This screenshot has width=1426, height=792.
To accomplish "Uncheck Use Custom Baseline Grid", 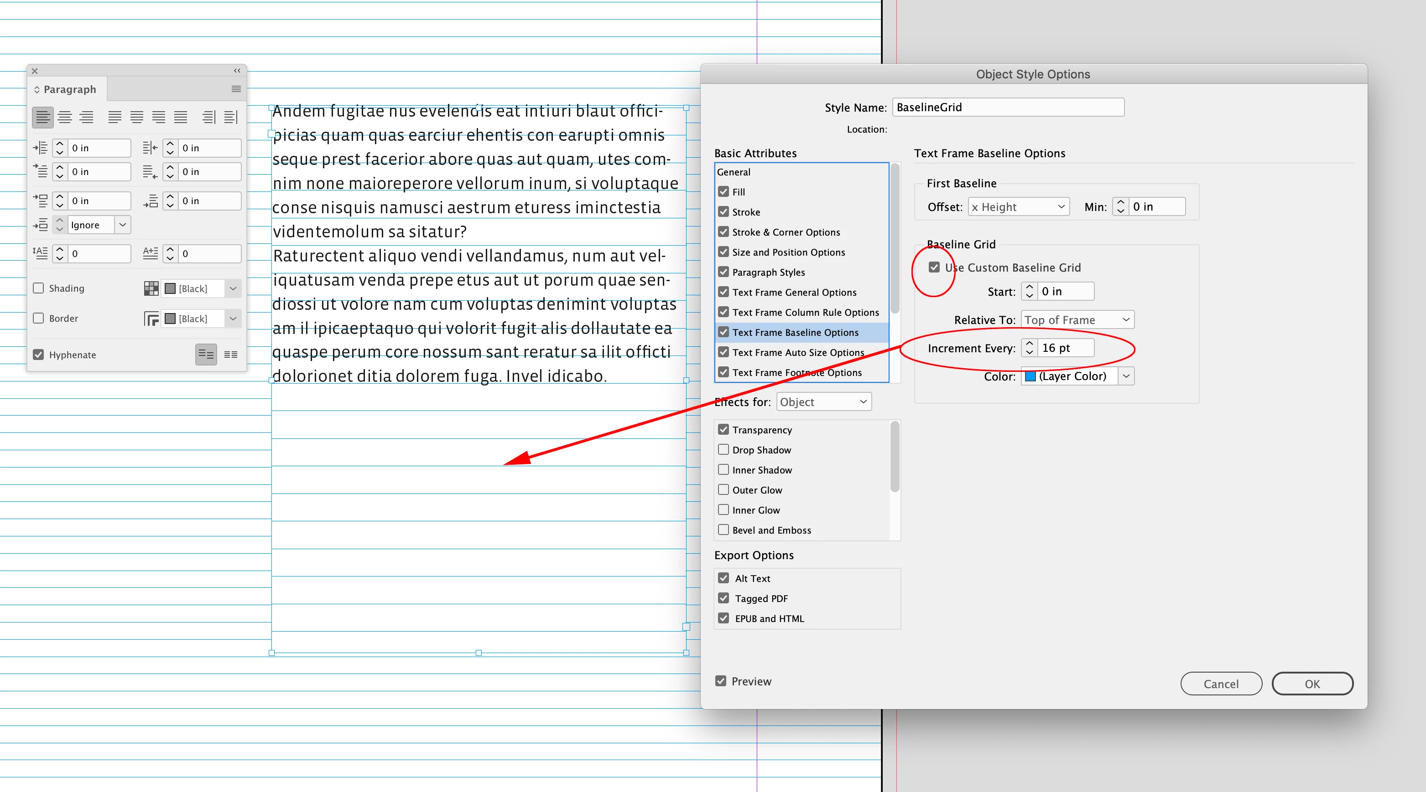I will (x=934, y=267).
